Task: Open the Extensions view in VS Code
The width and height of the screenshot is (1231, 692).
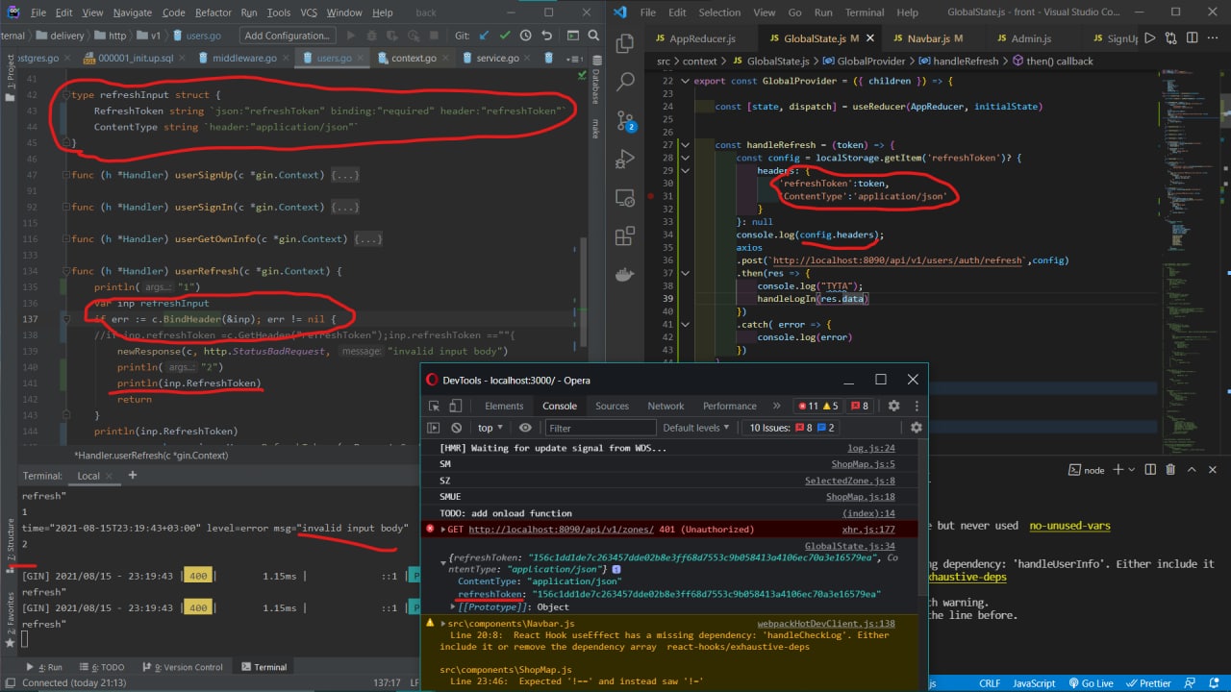Action: 625,235
